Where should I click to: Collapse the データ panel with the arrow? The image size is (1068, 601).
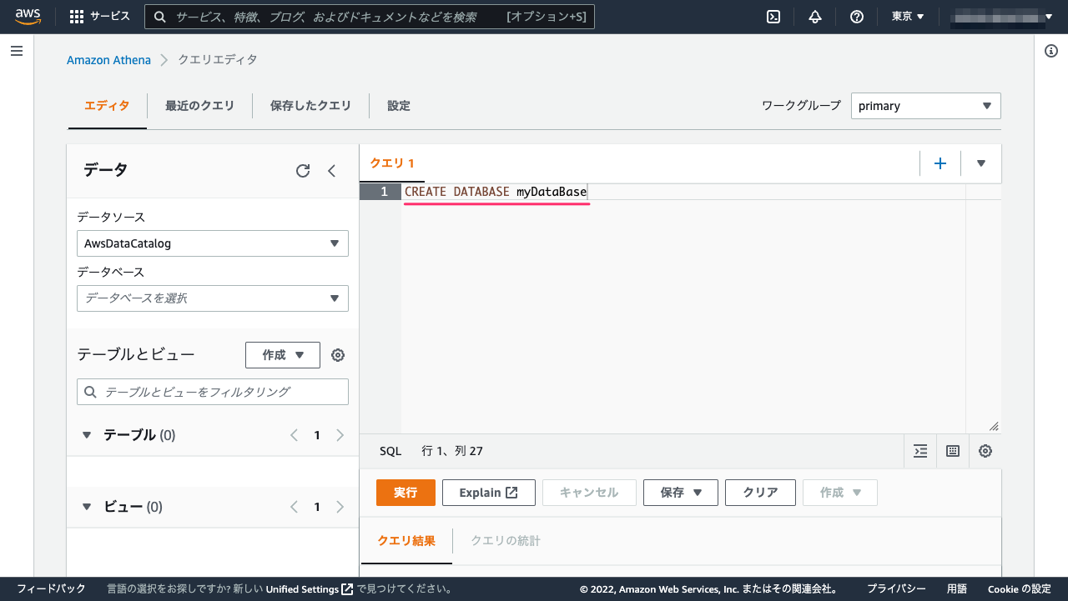331,171
